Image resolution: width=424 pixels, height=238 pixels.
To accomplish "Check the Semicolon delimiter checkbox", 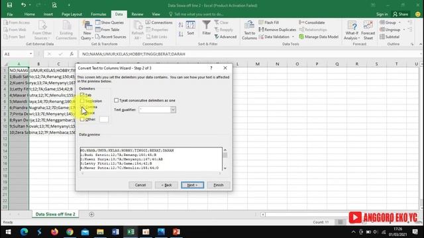I will [x=82, y=101].
